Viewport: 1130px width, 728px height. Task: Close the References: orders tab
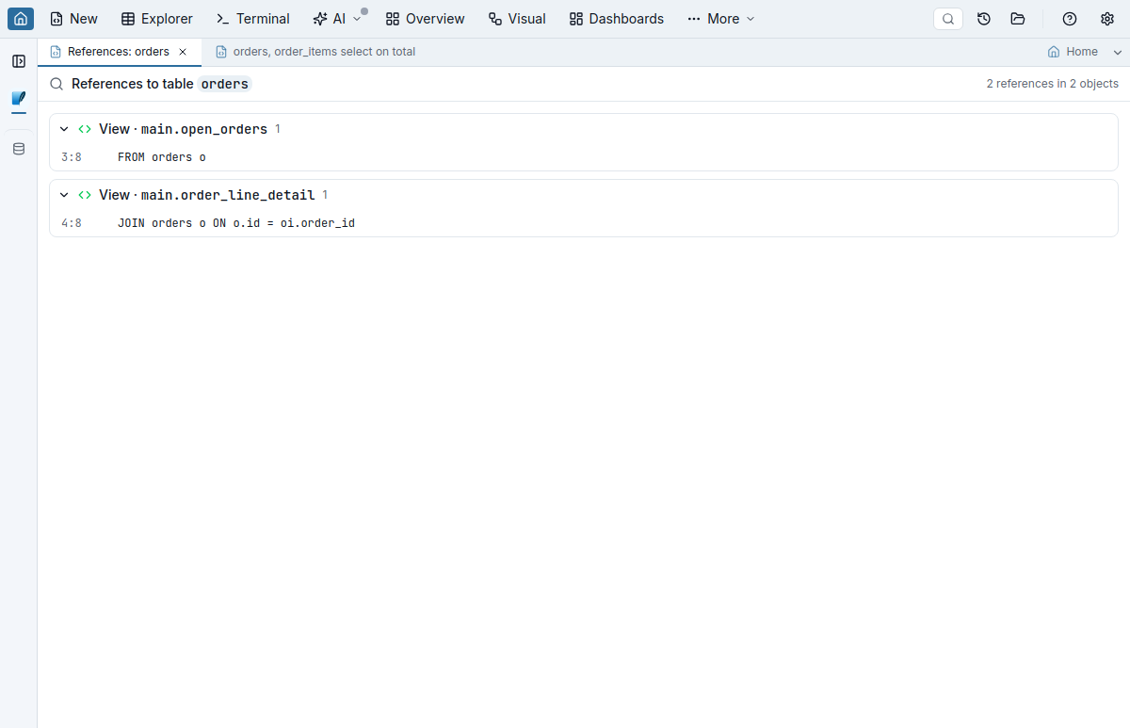[x=183, y=52]
